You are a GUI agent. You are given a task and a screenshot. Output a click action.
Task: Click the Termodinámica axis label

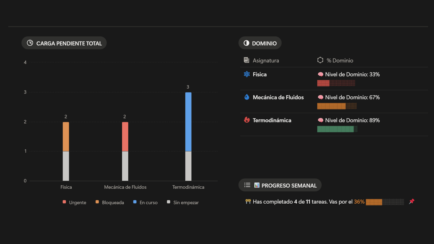[188, 187]
